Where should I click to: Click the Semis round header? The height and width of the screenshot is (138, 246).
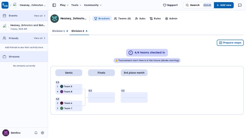[x=69, y=73]
